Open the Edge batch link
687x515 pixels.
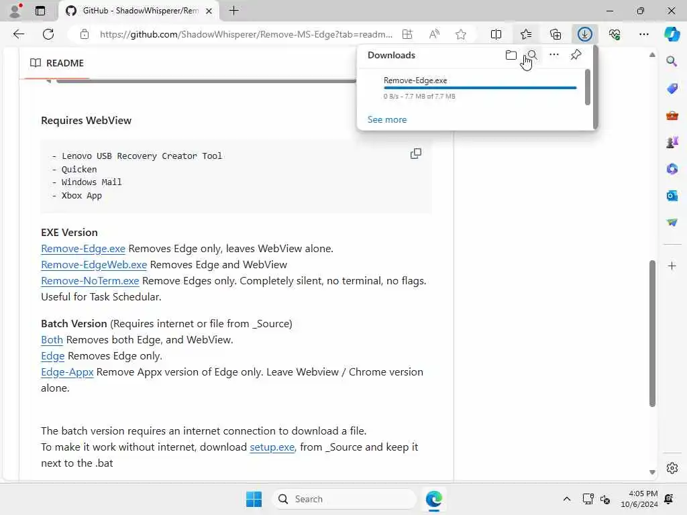[x=52, y=356]
